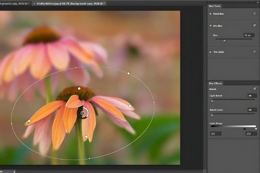Image resolution: width=260 pixels, height=173 pixels.
Task: Expand the Field Blur section
Action: coord(211,14)
